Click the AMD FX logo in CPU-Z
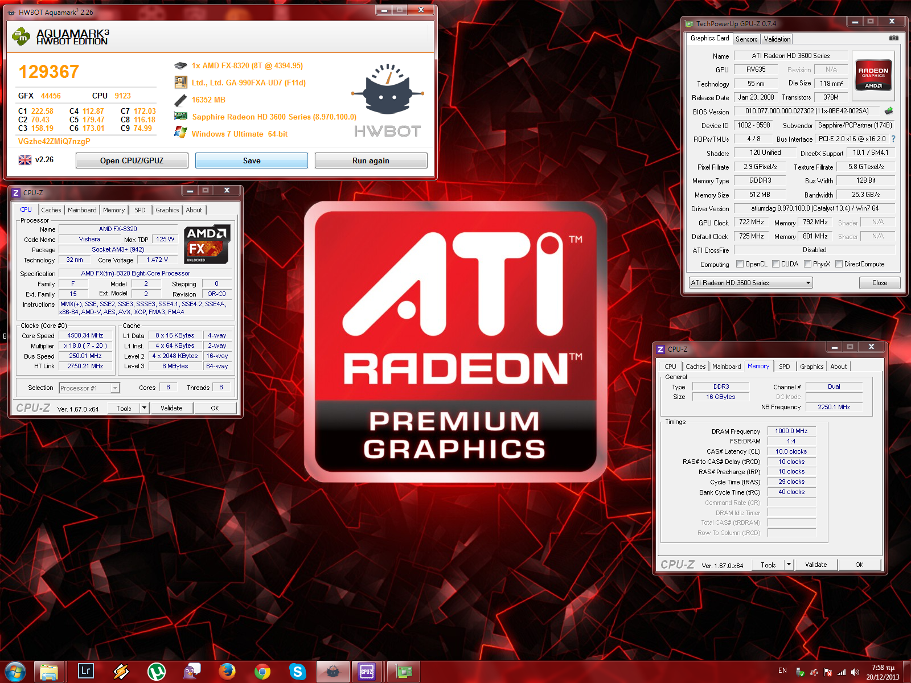The width and height of the screenshot is (911, 683). [x=207, y=244]
